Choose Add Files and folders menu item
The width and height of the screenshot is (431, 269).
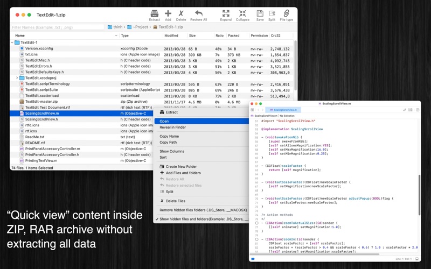pos(201,173)
